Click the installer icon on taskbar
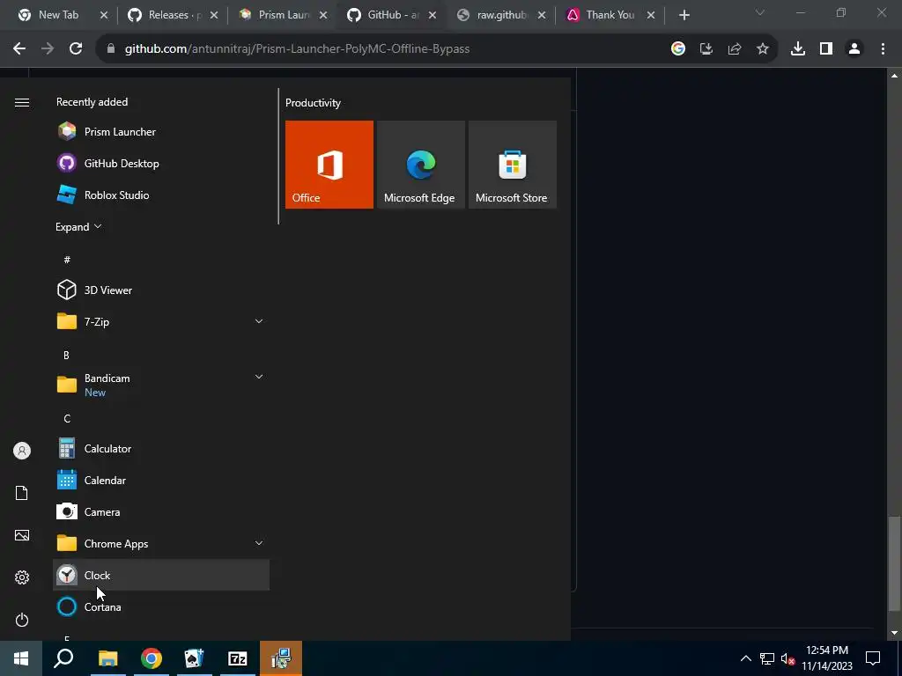 (x=281, y=658)
